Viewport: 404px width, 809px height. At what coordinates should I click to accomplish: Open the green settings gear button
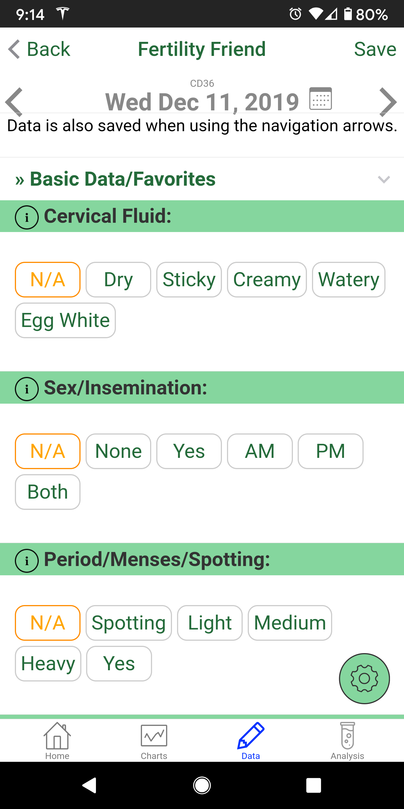point(364,678)
